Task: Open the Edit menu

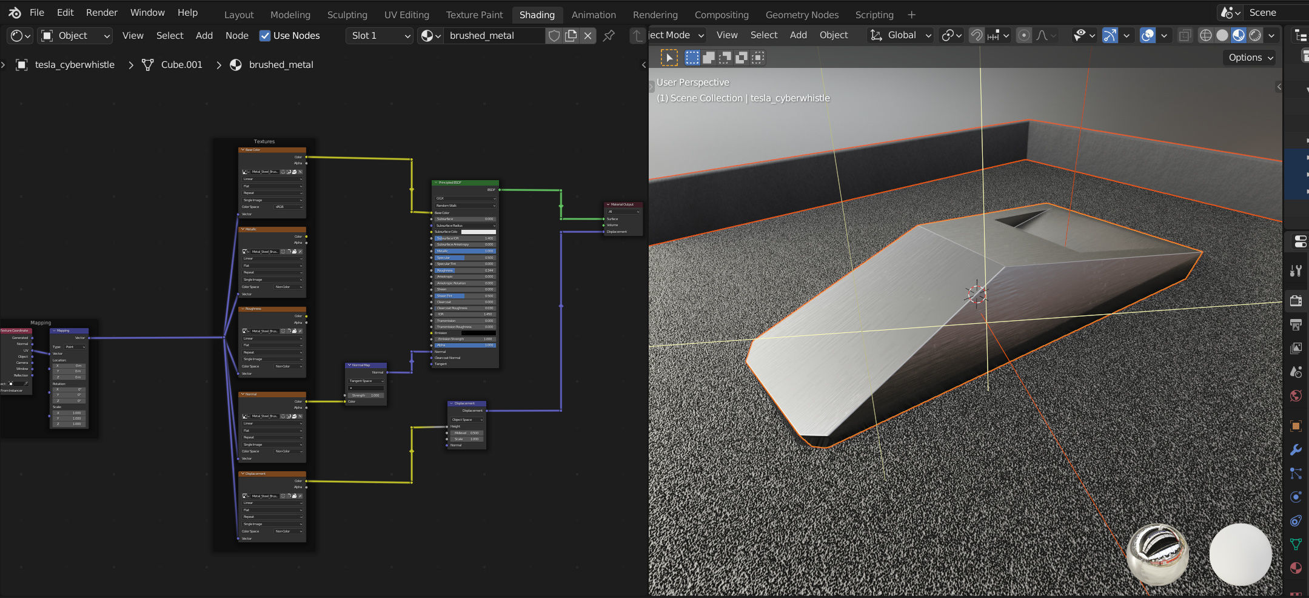Action: (65, 13)
